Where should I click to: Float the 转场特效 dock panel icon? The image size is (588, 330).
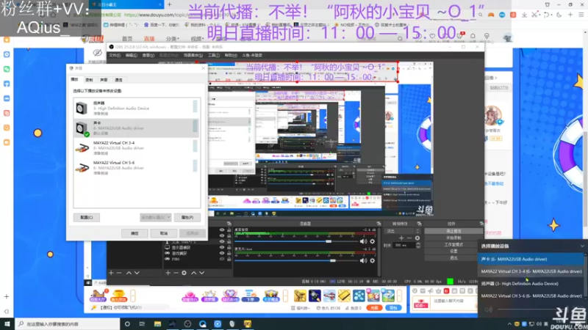(x=419, y=224)
